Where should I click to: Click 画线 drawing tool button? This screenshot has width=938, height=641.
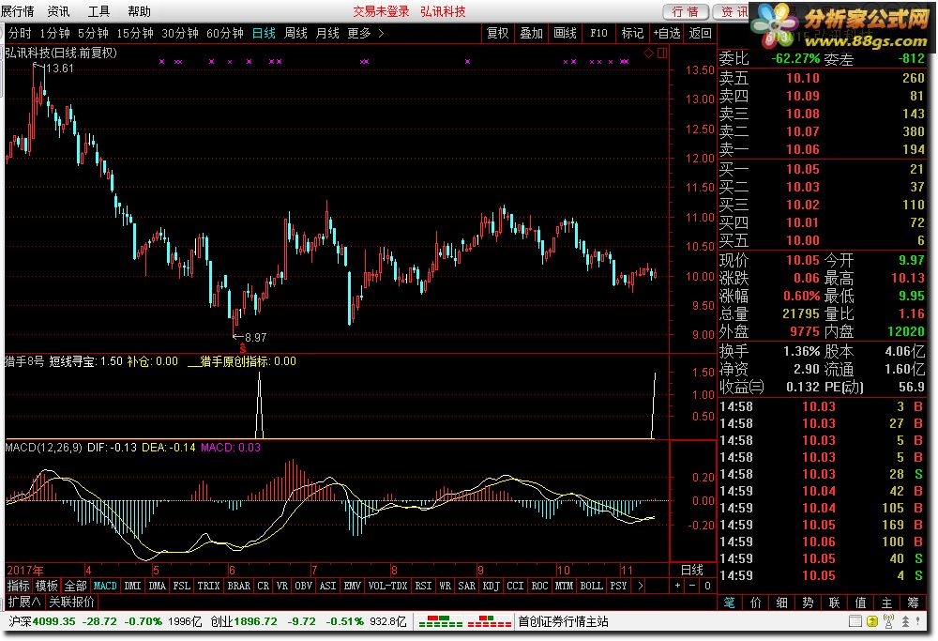click(566, 34)
